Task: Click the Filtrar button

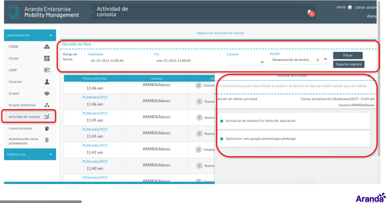Action: pyautogui.click(x=348, y=55)
